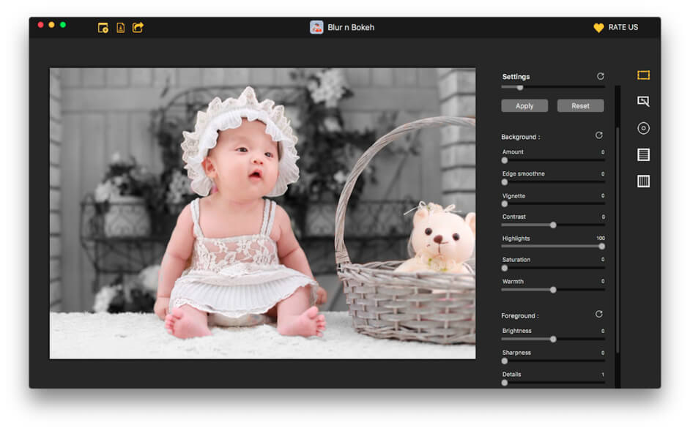Image resolution: width=690 pixels, height=431 pixels.
Task: Click the reset arrow next to Settings
Action: coord(601,76)
